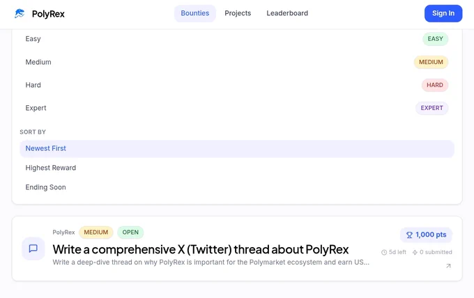The width and height of the screenshot is (474, 298).
Task: Open the Projects tab
Action: 238,13
